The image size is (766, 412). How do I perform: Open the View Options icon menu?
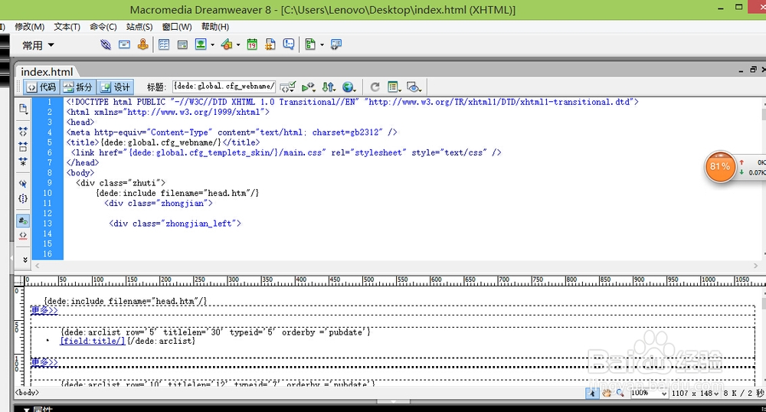point(394,87)
